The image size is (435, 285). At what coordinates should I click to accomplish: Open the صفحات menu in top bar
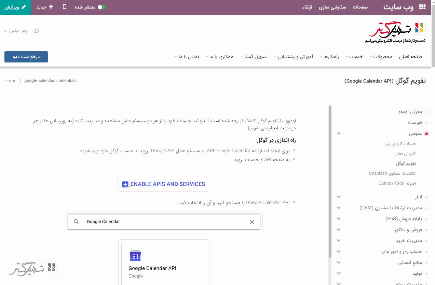click(x=360, y=7)
